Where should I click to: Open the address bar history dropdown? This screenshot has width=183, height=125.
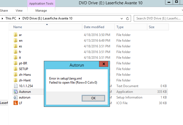coord(122,19)
